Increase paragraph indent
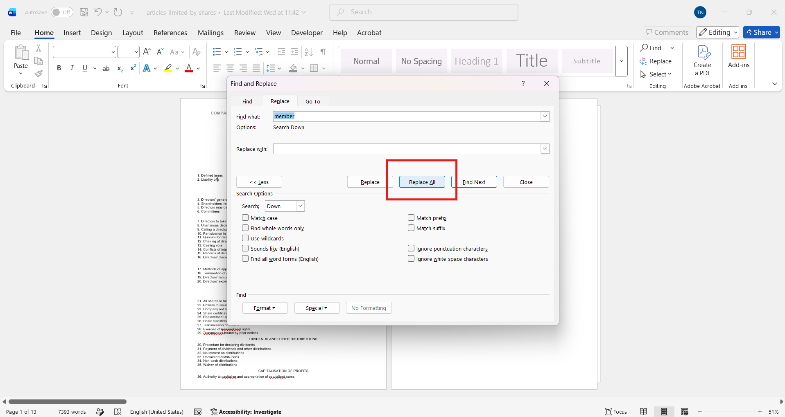 pos(294,52)
